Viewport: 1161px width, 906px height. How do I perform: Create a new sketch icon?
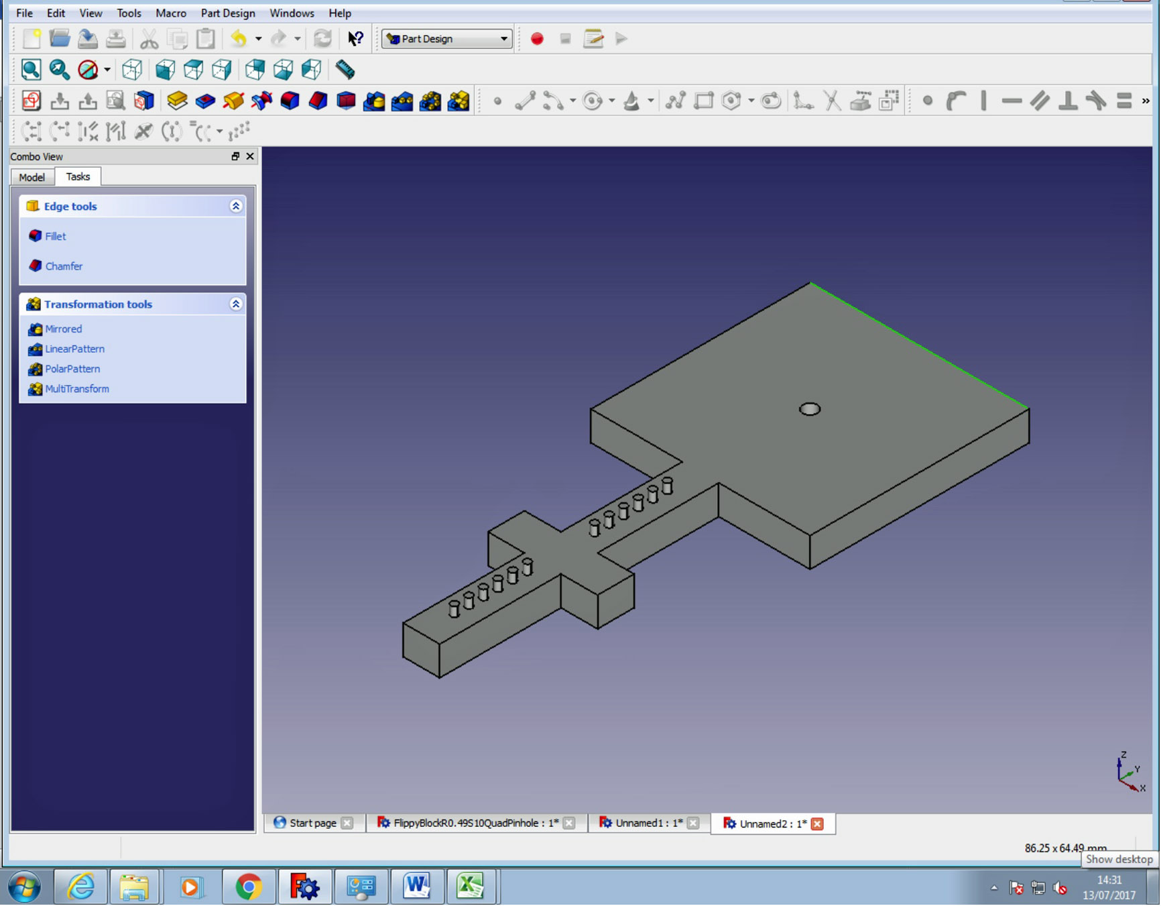[31, 101]
